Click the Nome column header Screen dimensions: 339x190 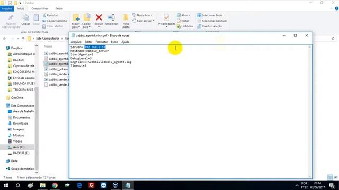pos(48,46)
